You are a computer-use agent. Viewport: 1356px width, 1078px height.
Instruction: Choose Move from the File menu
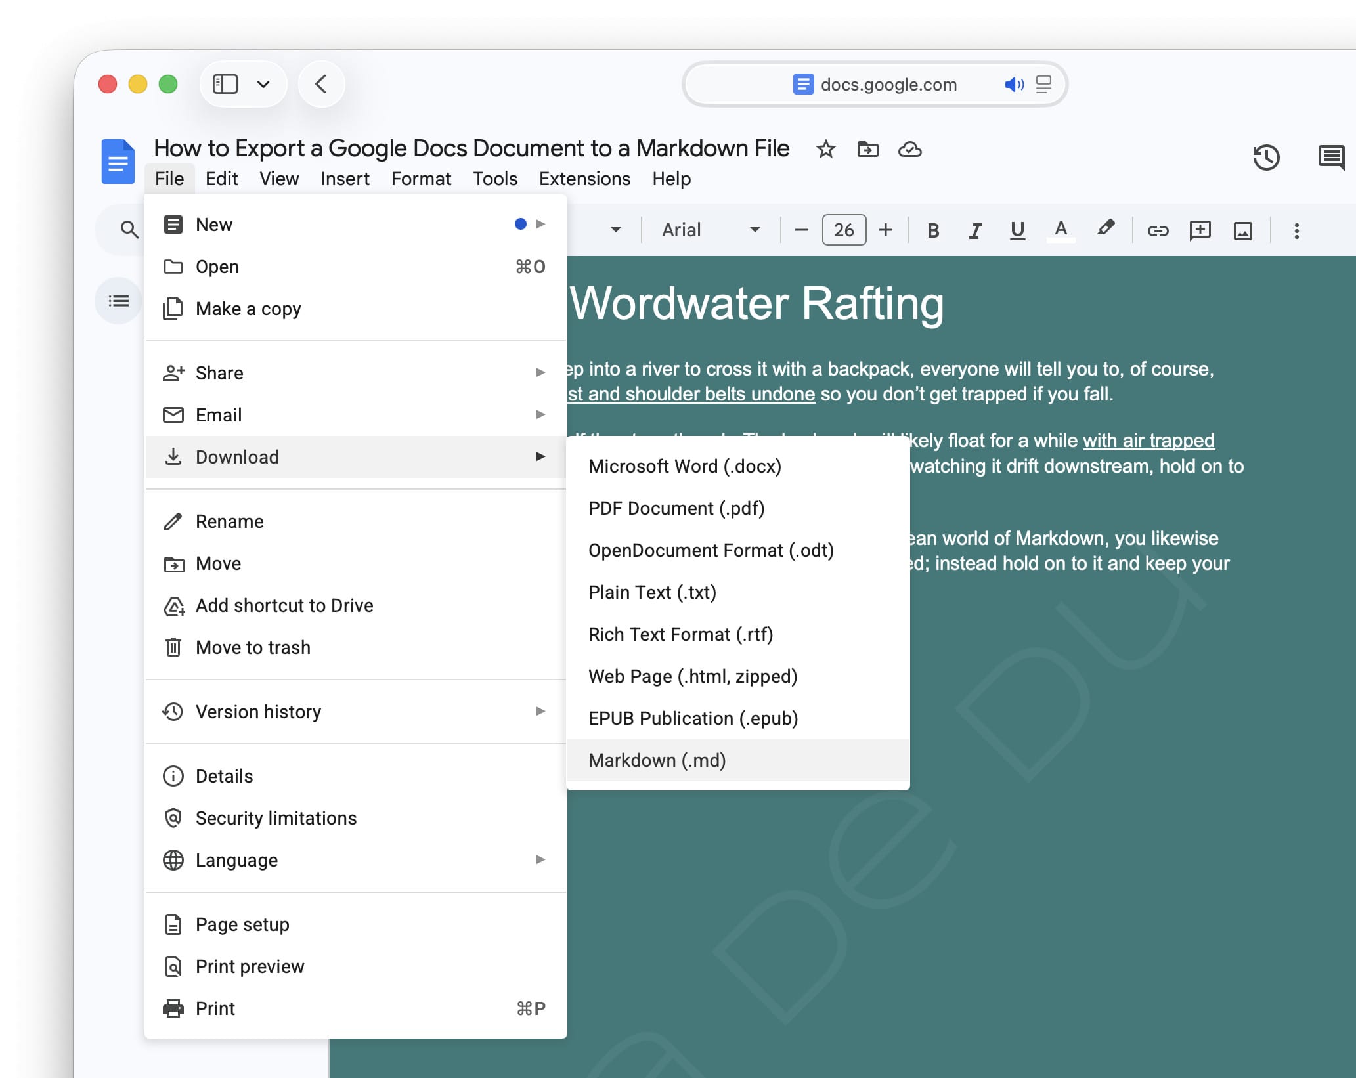tap(355, 563)
